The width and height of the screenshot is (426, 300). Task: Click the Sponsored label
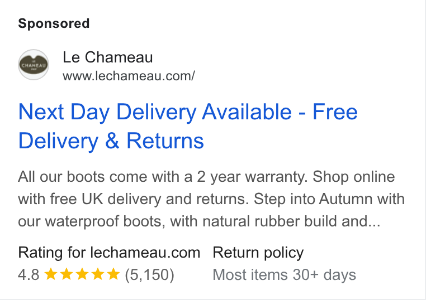(x=54, y=23)
